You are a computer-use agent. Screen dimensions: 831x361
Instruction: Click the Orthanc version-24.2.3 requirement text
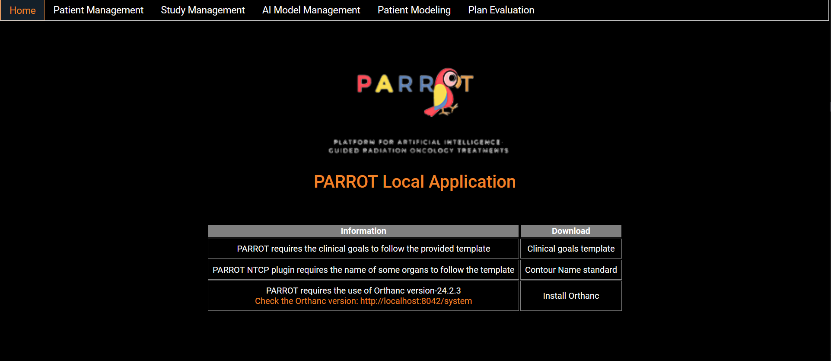pos(363,291)
